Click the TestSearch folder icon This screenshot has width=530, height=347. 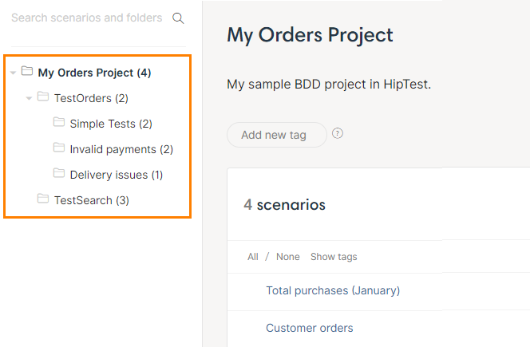click(x=43, y=199)
